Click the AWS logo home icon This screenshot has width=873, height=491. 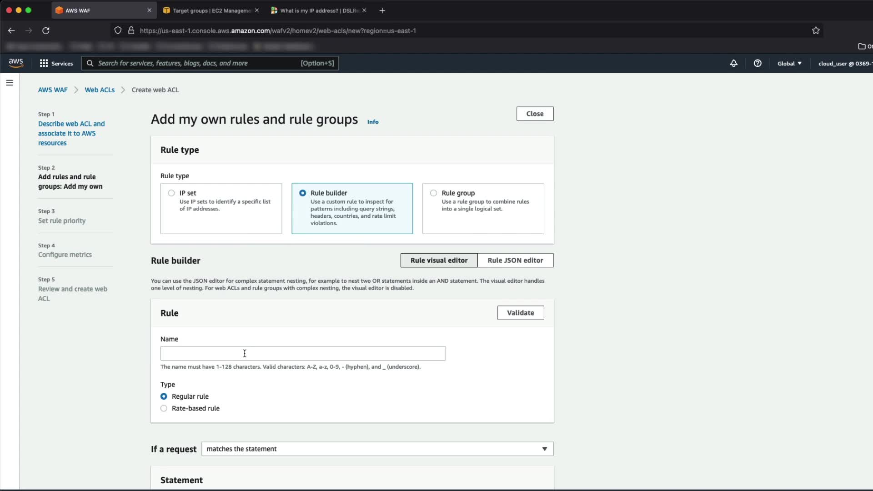tap(16, 63)
